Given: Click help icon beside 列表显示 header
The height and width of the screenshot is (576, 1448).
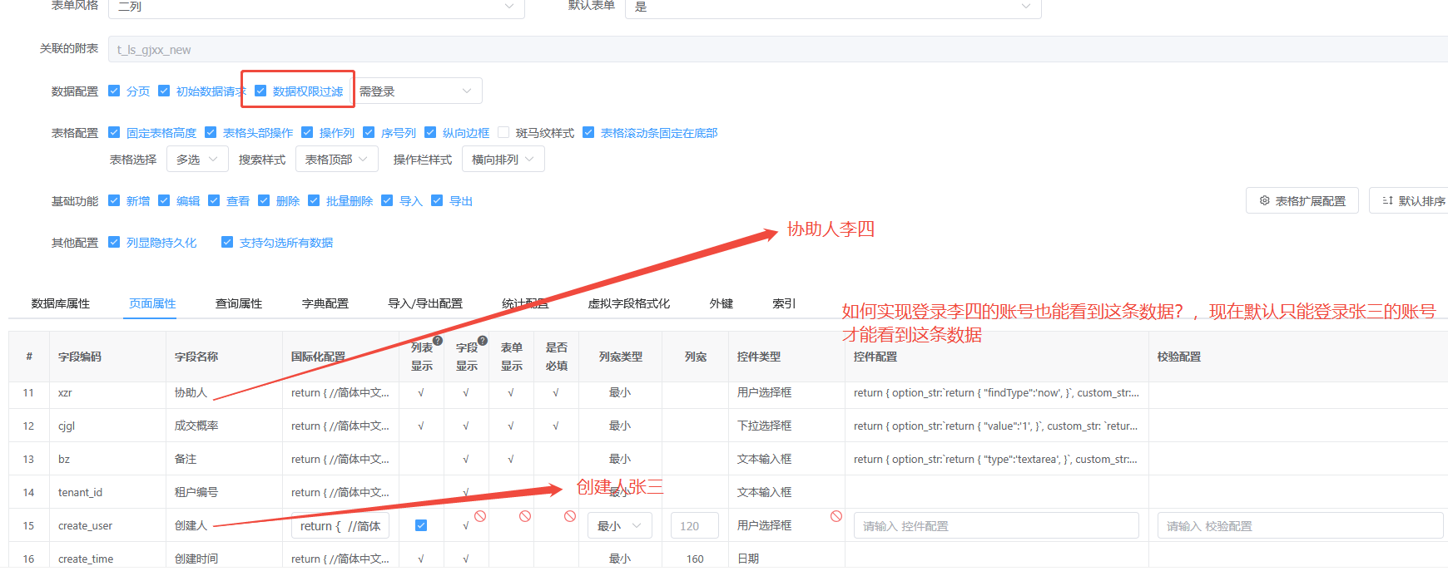Looking at the screenshot, I should tap(438, 341).
